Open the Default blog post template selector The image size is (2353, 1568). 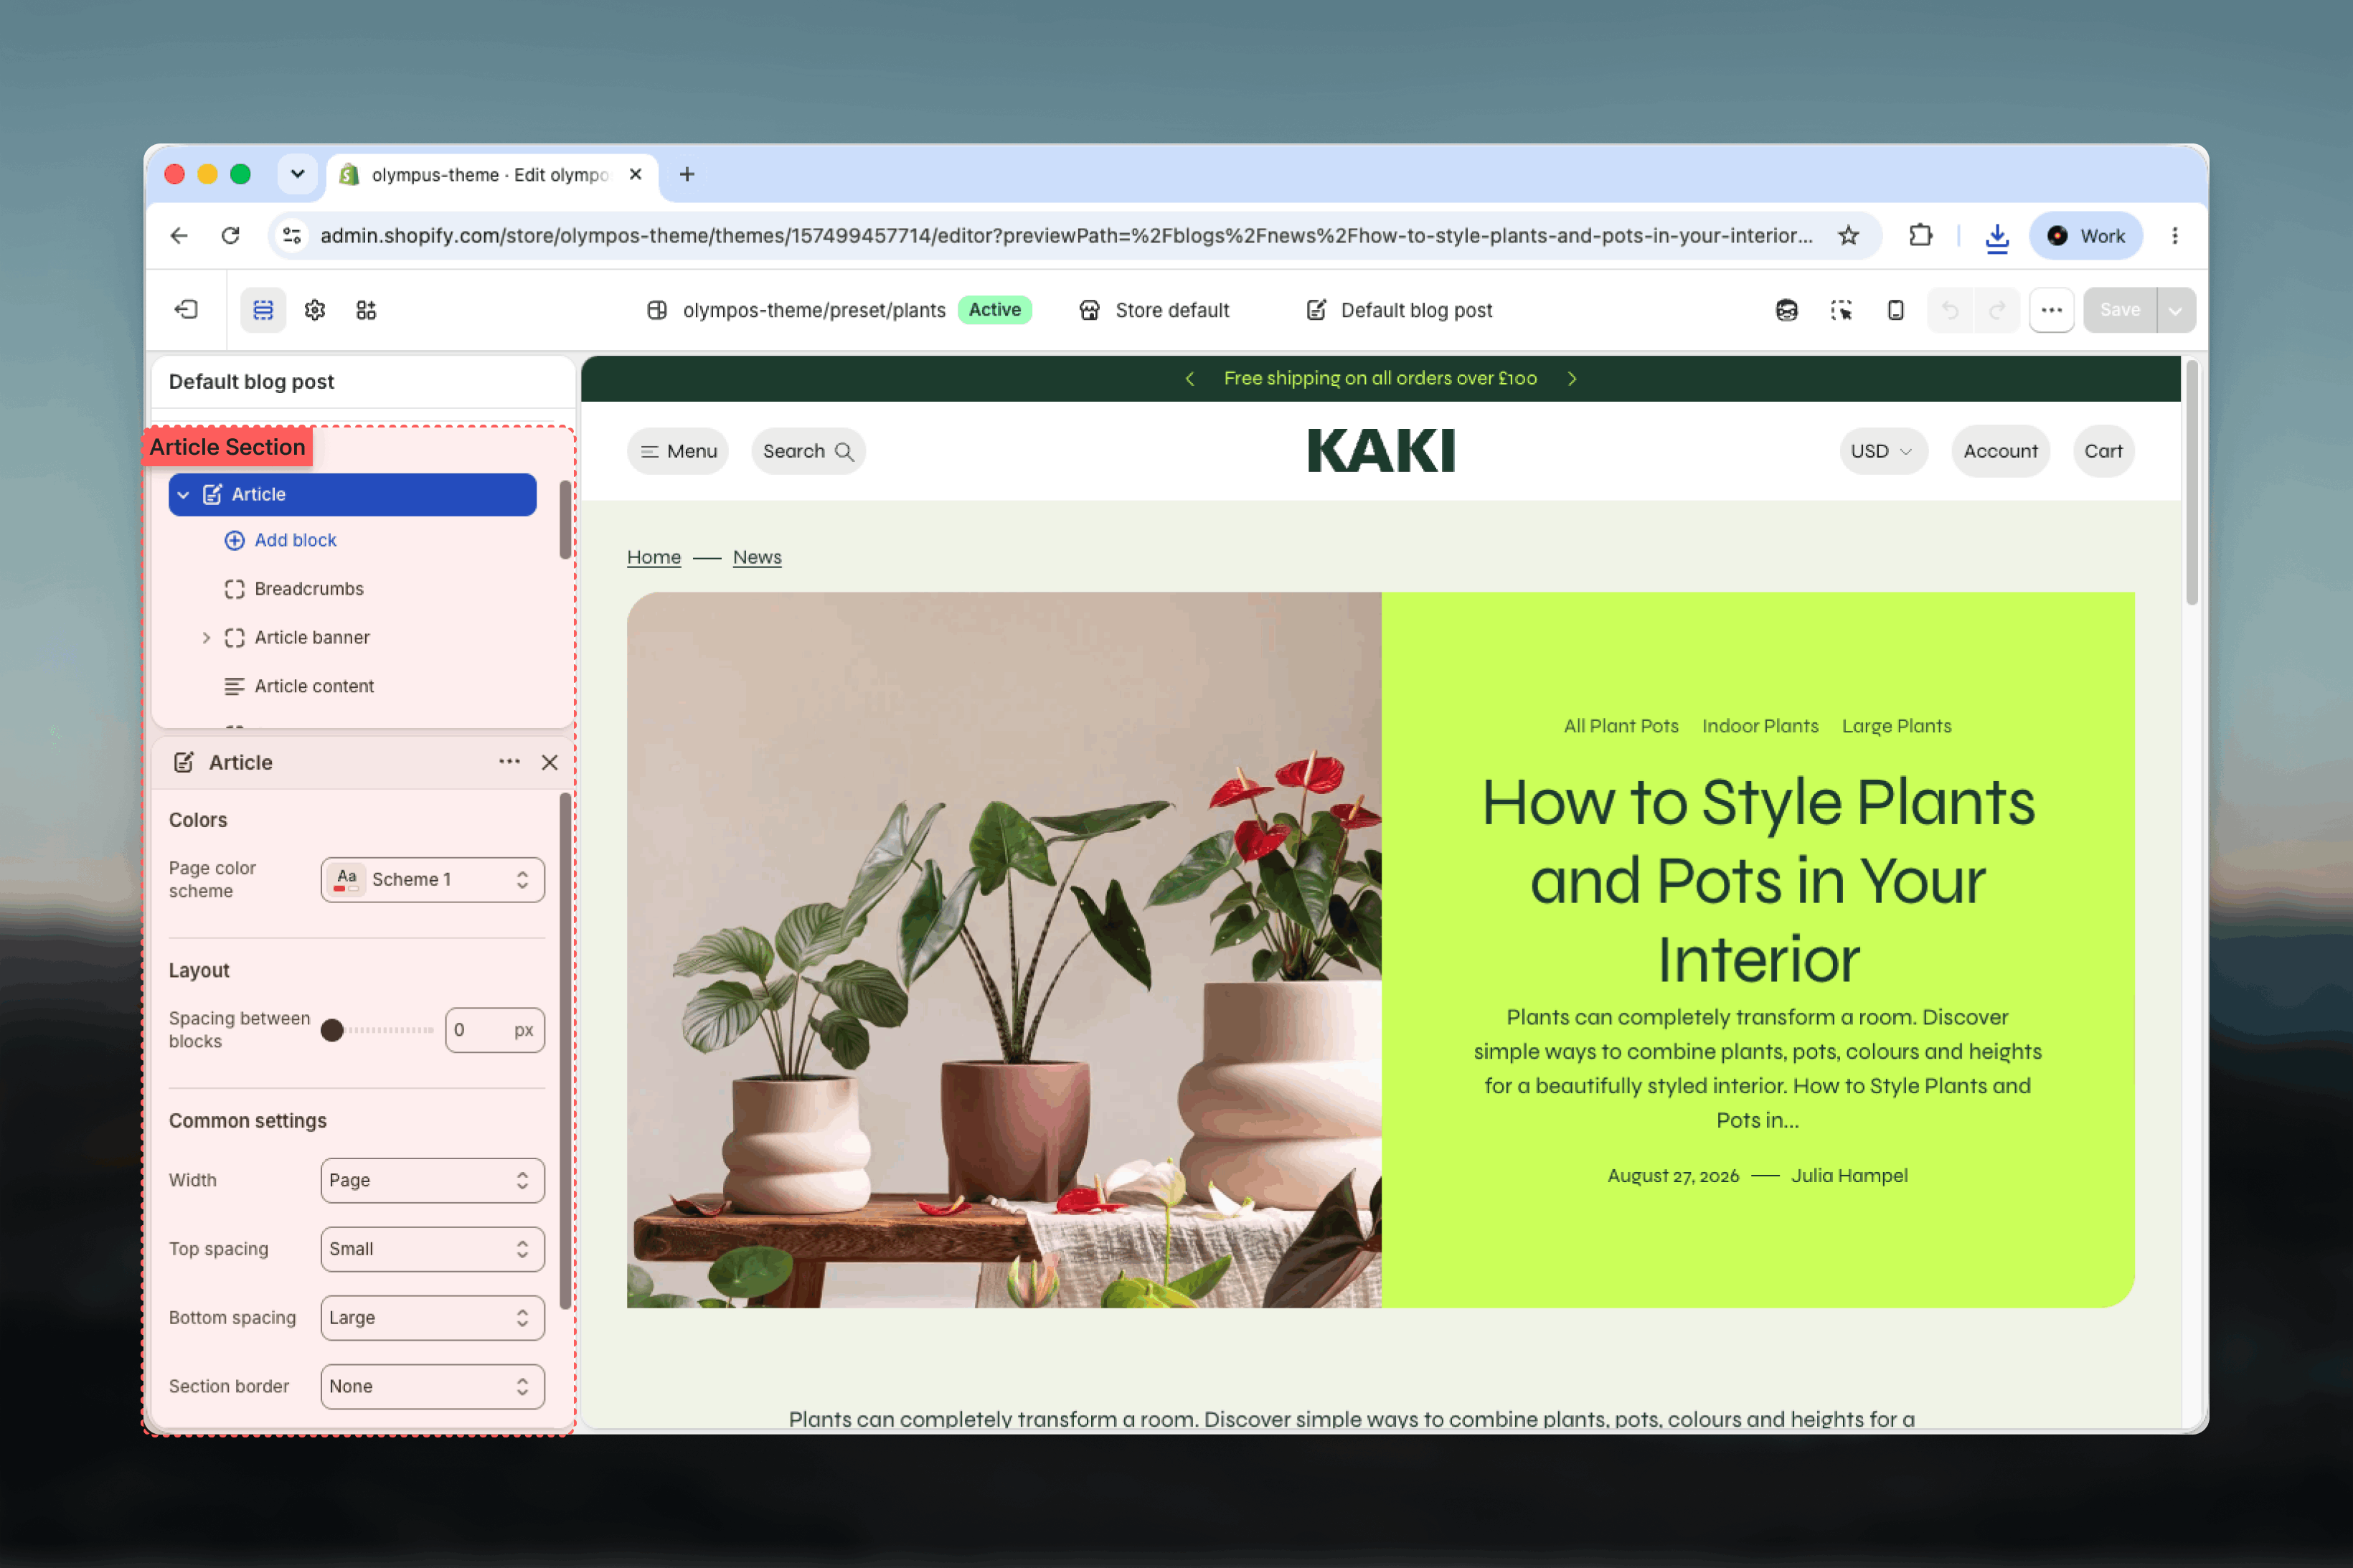[x=1399, y=310]
